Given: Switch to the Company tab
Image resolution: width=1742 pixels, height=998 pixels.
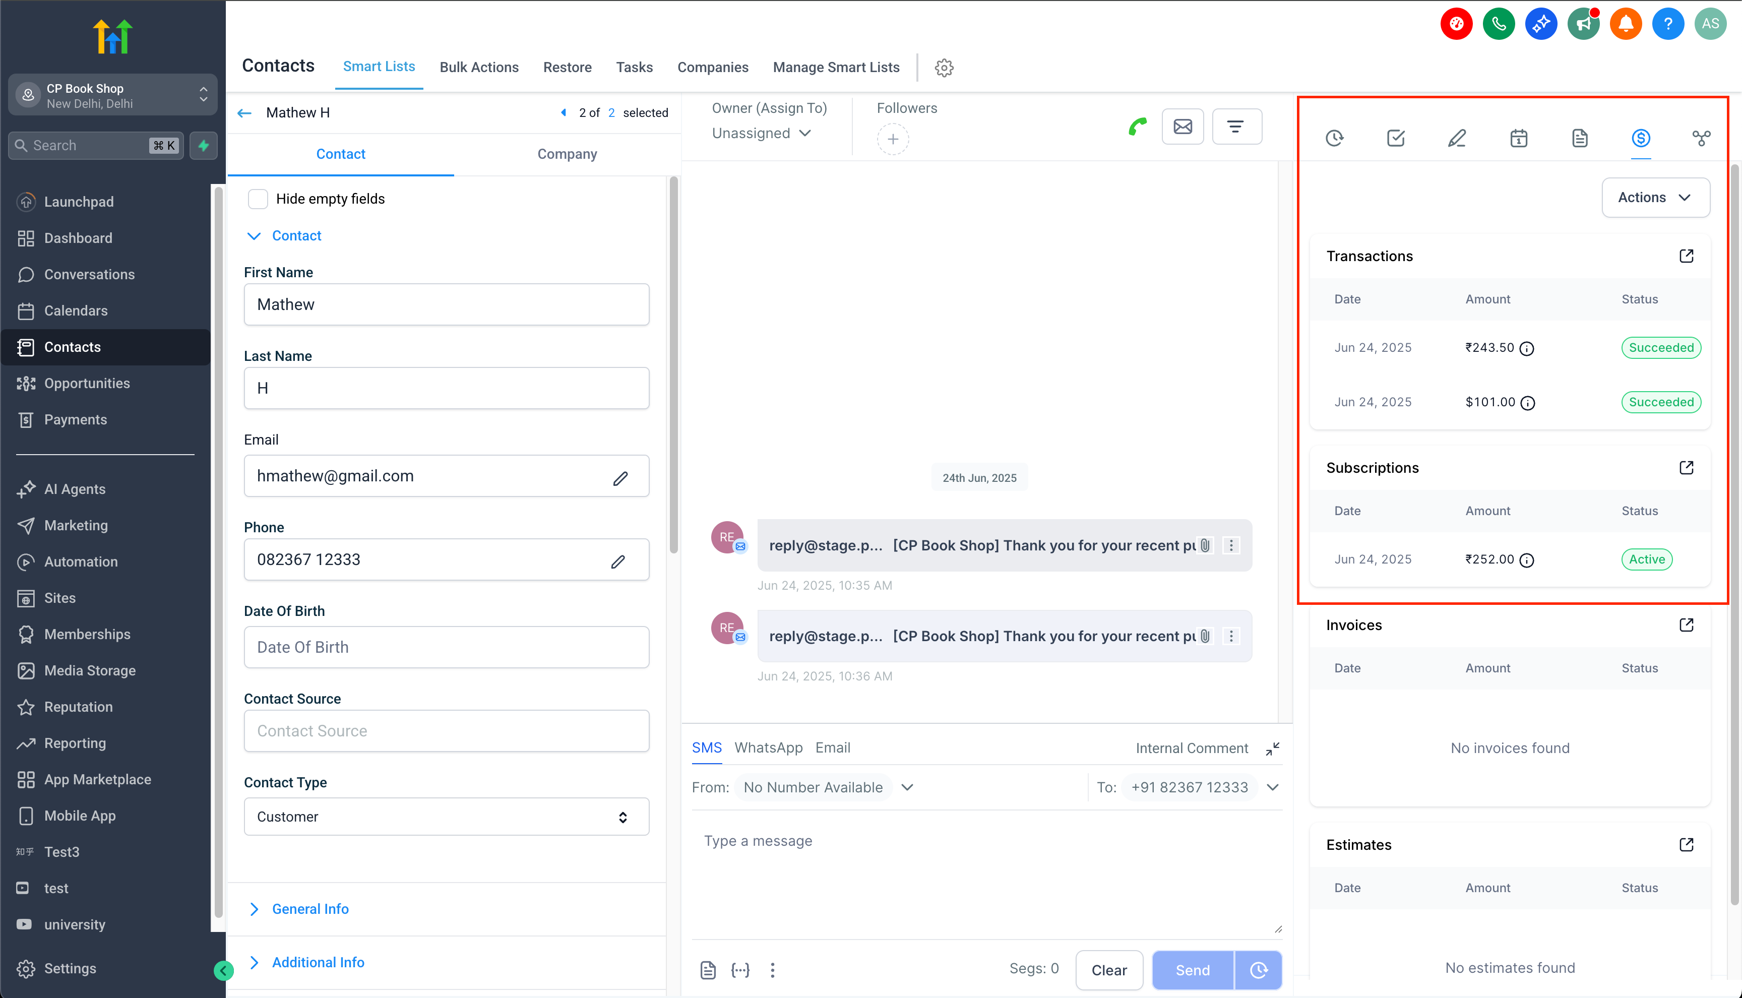Looking at the screenshot, I should (567, 154).
